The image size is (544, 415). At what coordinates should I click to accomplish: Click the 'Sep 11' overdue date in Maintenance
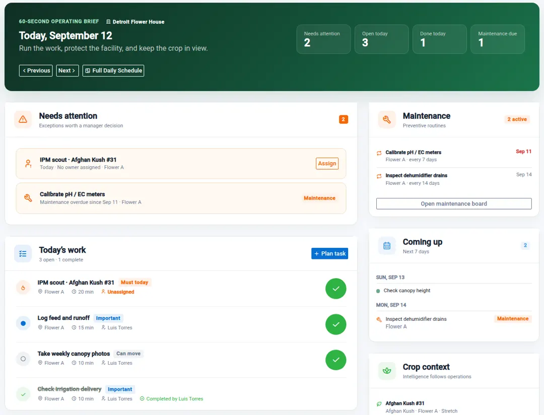click(523, 152)
